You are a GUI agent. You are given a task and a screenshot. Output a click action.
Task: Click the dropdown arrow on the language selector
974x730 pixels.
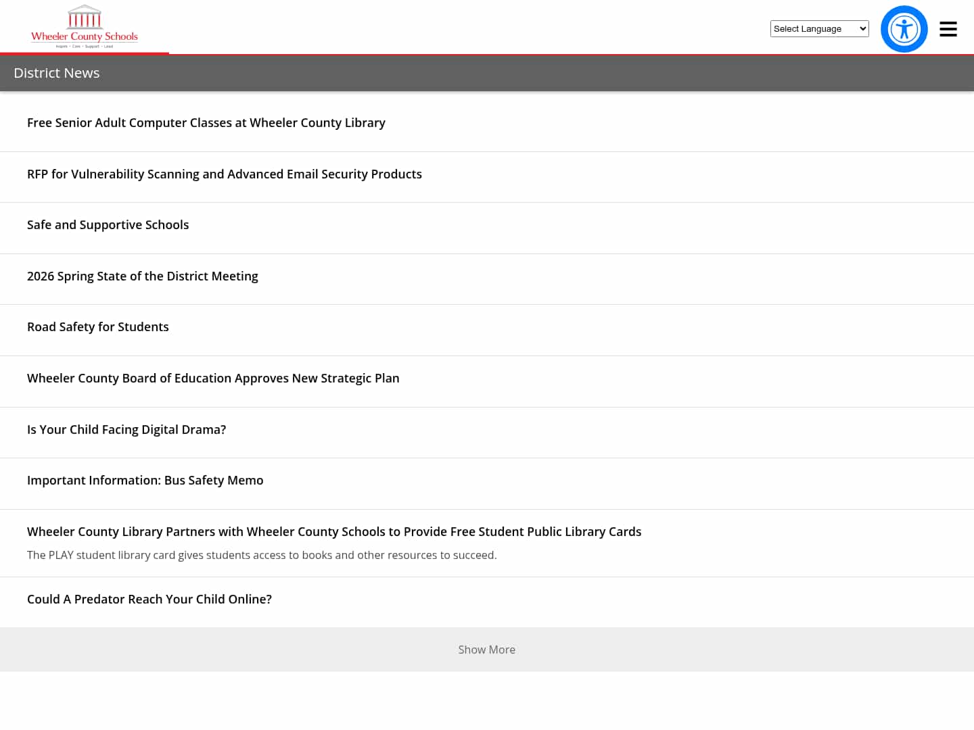coord(862,28)
